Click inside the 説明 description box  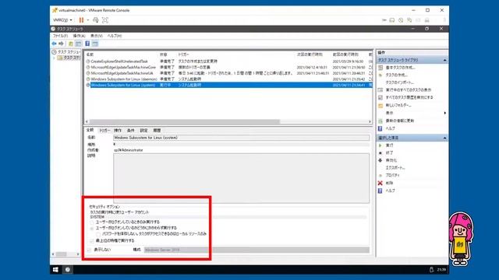241,178
